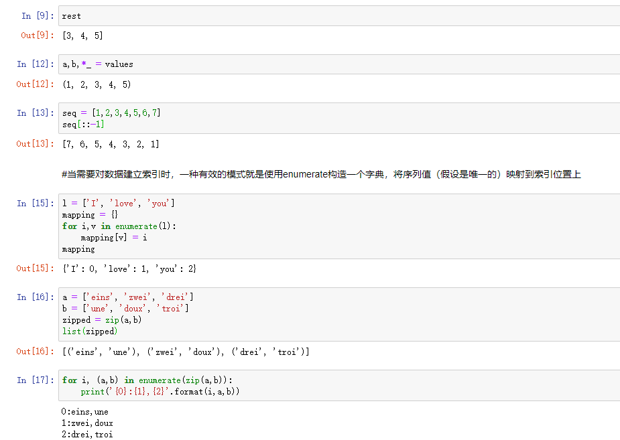Select the Chinese markdown comment about enumerate

pyautogui.click(x=321, y=175)
